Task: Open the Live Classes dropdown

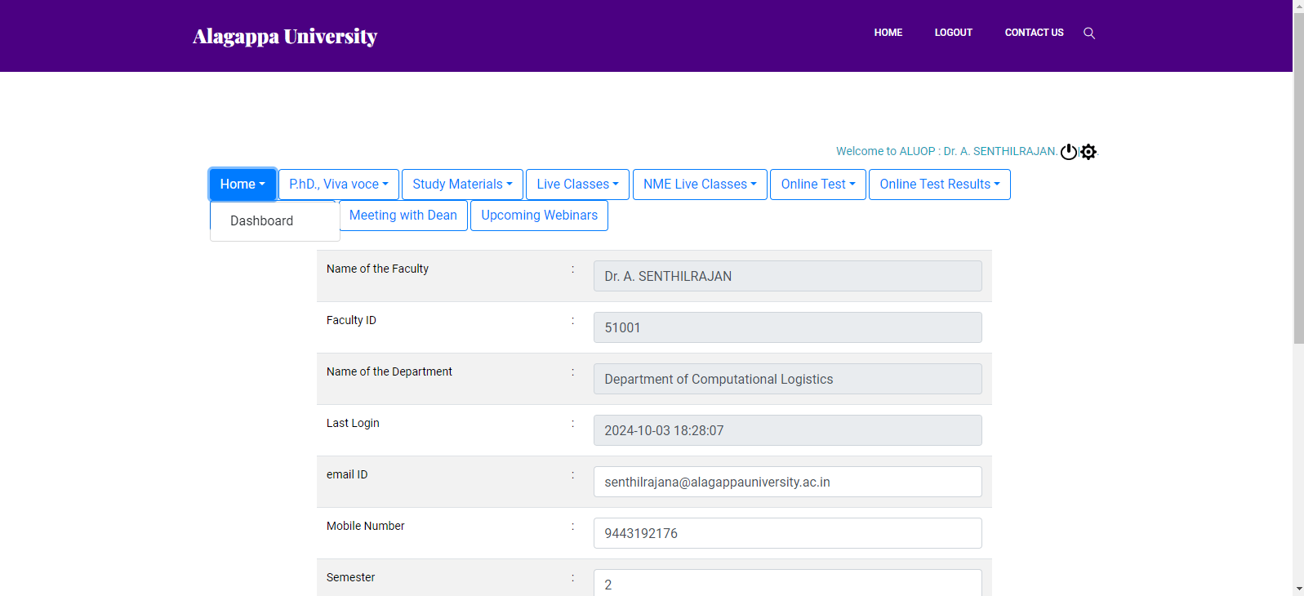Action: (577, 185)
